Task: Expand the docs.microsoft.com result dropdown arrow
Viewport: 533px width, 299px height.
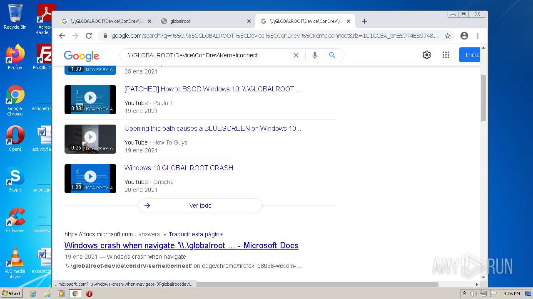Action: [x=164, y=235]
